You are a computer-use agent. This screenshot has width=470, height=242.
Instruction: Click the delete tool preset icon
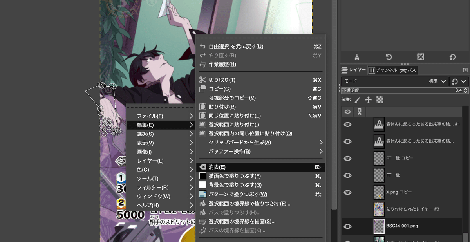(x=421, y=57)
